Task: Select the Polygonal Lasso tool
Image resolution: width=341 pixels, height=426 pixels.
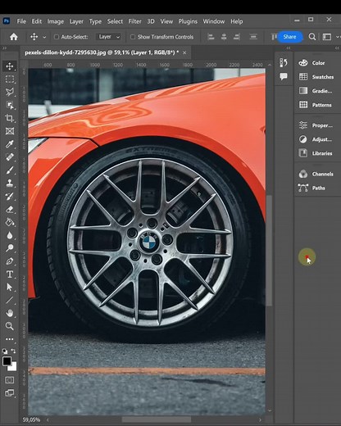Action: (10, 92)
